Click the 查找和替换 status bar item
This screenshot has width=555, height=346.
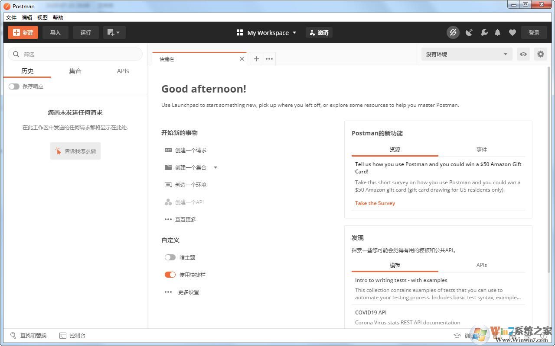29,335
